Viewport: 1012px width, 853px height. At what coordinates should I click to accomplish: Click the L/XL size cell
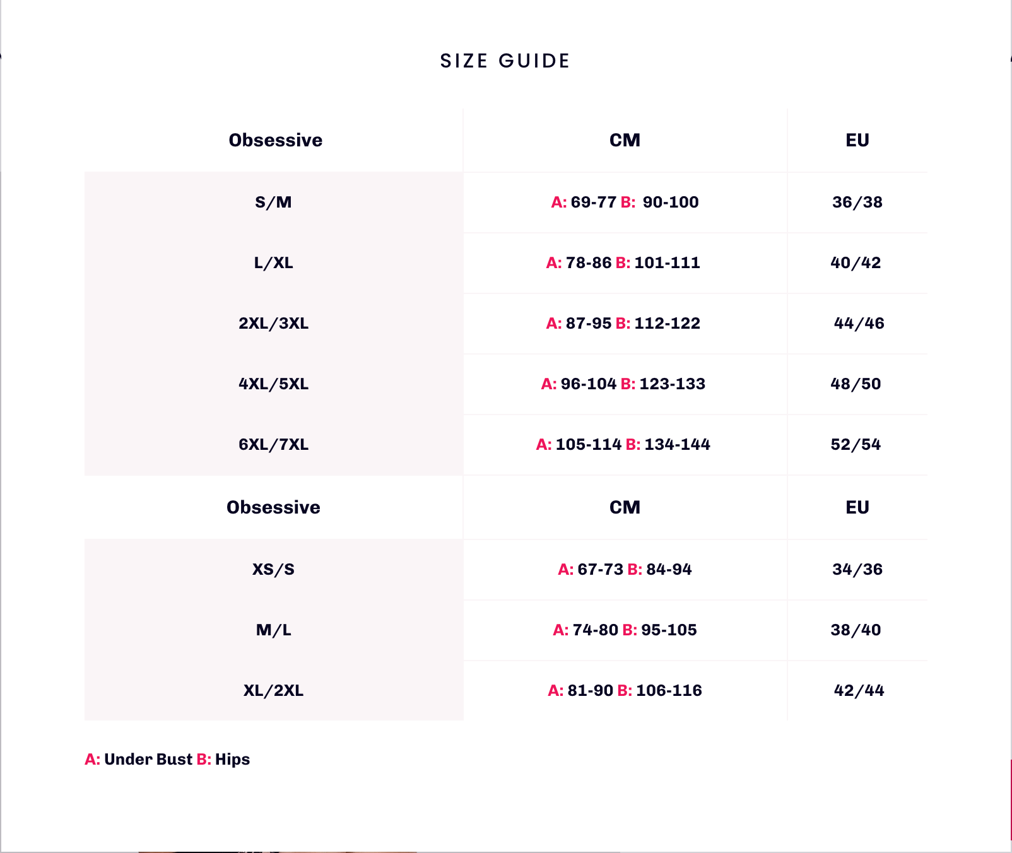point(273,263)
